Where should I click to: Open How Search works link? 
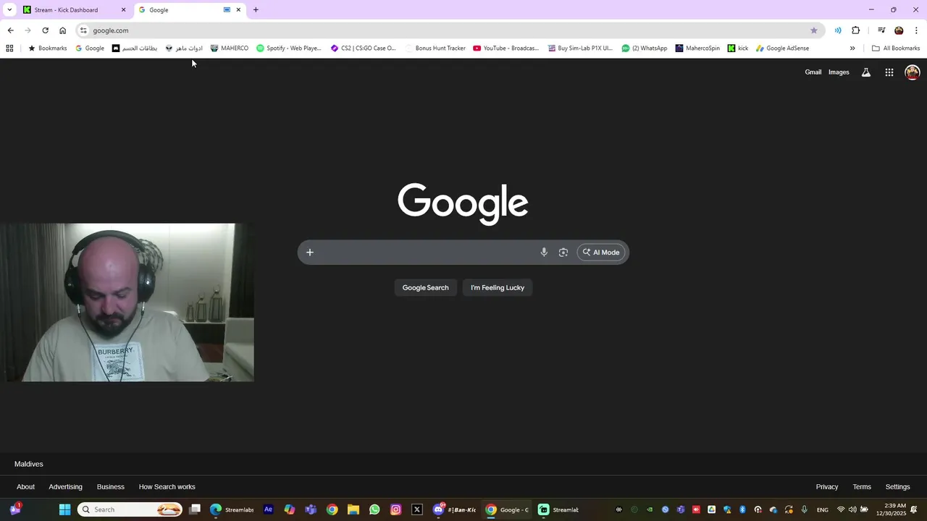(167, 487)
